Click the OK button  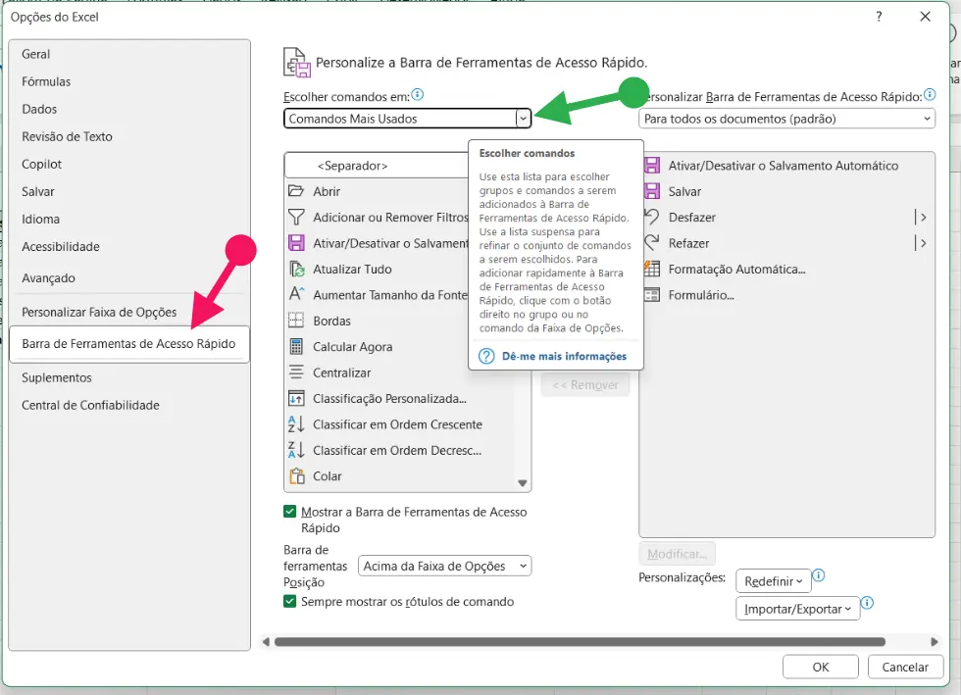tap(821, 667)
